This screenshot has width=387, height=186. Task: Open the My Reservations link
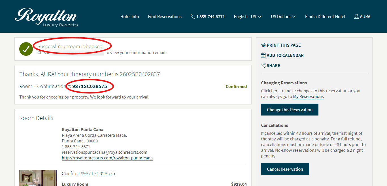tap(308, 97)
